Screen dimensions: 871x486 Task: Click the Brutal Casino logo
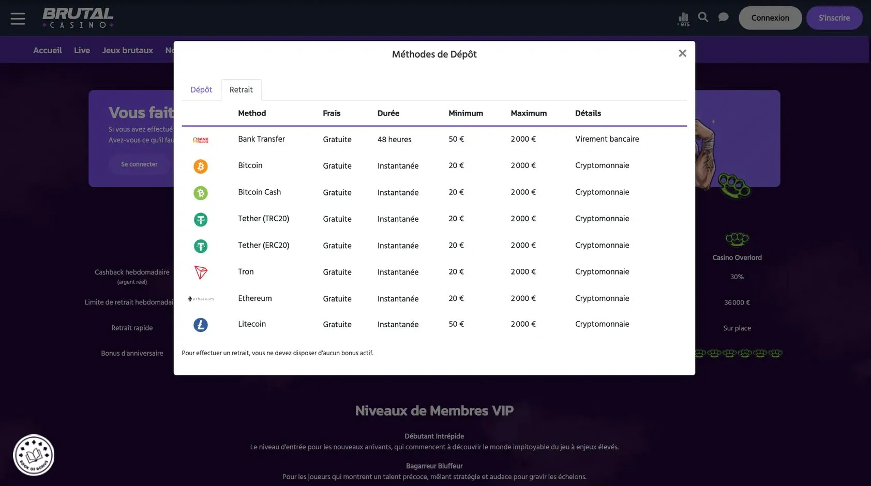pos(78,18)
